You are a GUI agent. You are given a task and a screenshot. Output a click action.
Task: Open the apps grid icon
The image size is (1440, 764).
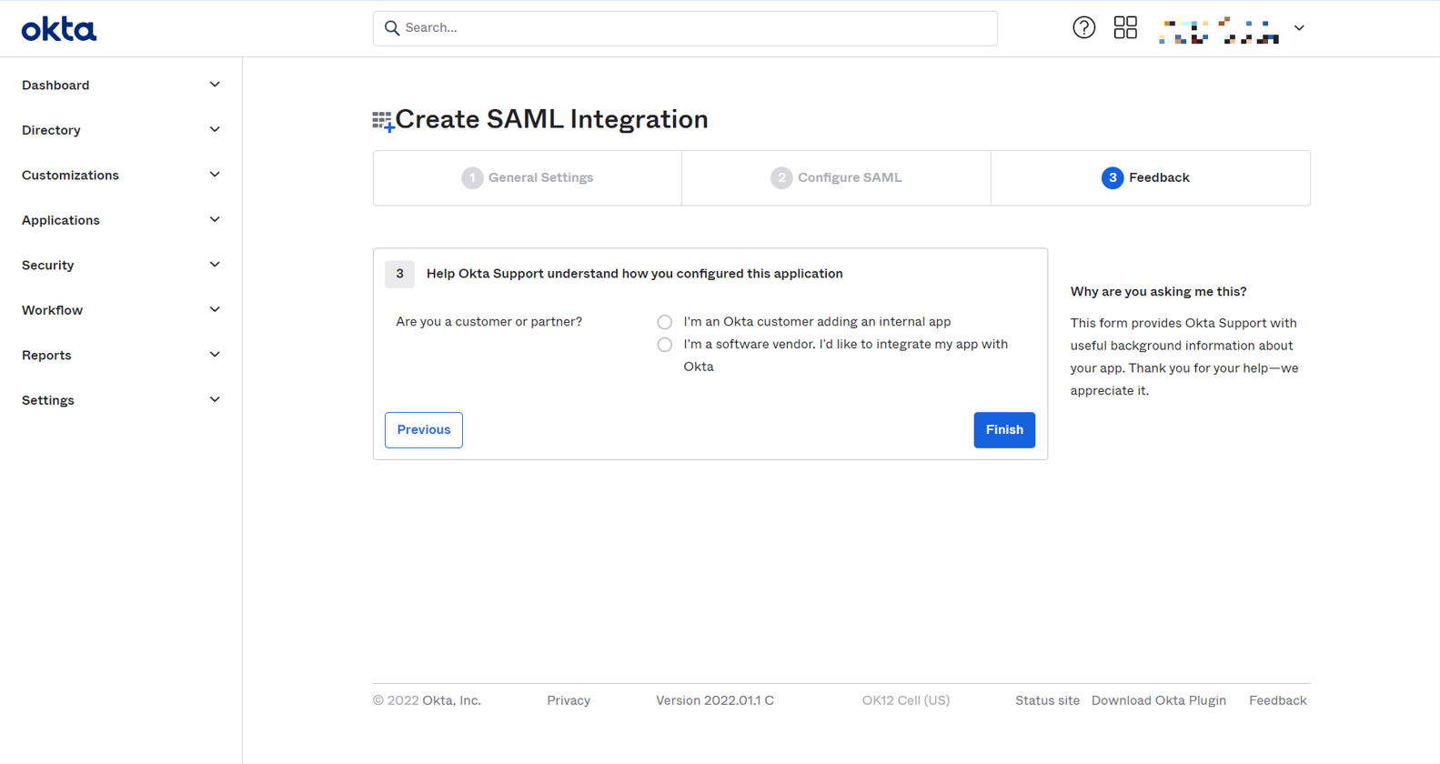tap(1125, 28)
